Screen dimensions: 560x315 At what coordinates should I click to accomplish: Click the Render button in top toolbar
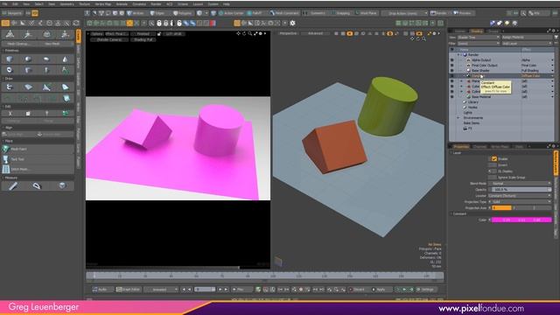[x=439, y=13]
